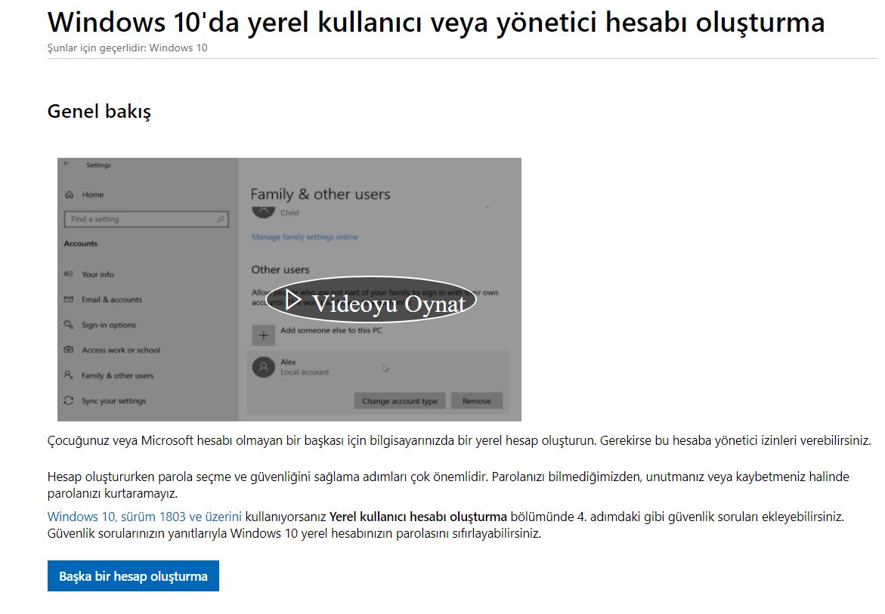885x614 pixels.
Task: Click Change account type in the thumbnail
Action: tap(400, 401)
